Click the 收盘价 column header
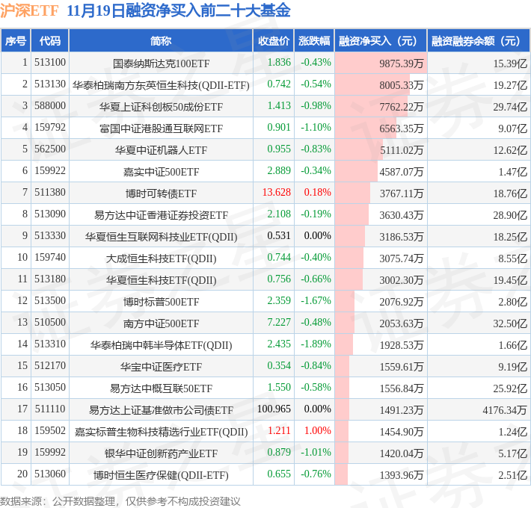 point(274,41)
